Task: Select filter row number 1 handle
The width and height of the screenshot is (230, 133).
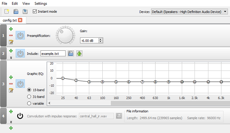Action: click(x=3, y=35)
